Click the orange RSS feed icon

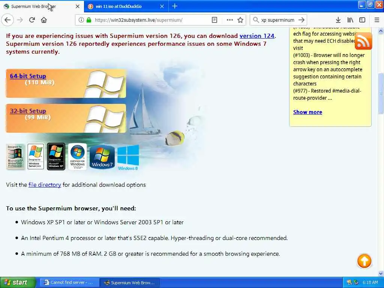(363, 41)
